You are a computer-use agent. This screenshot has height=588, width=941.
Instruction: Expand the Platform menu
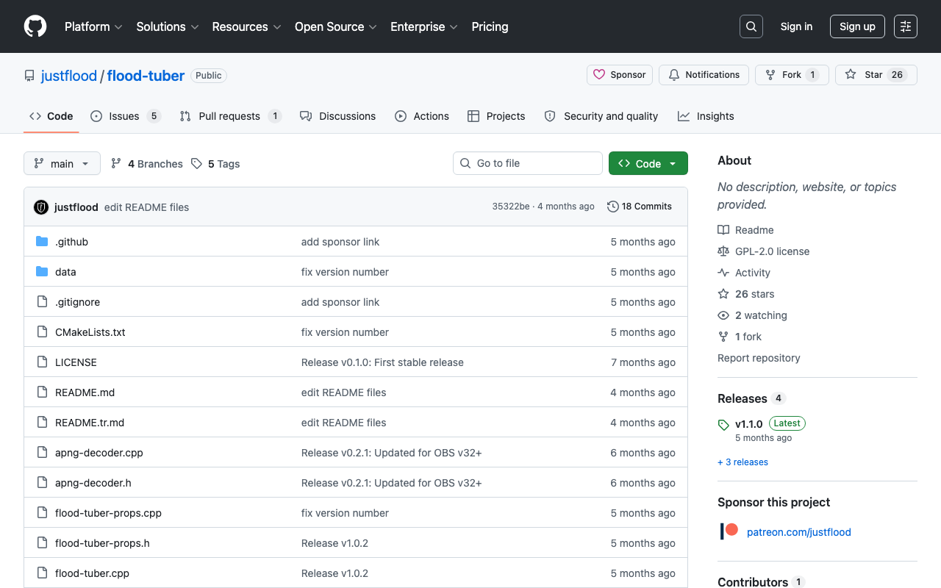click(x=93, y=26)
